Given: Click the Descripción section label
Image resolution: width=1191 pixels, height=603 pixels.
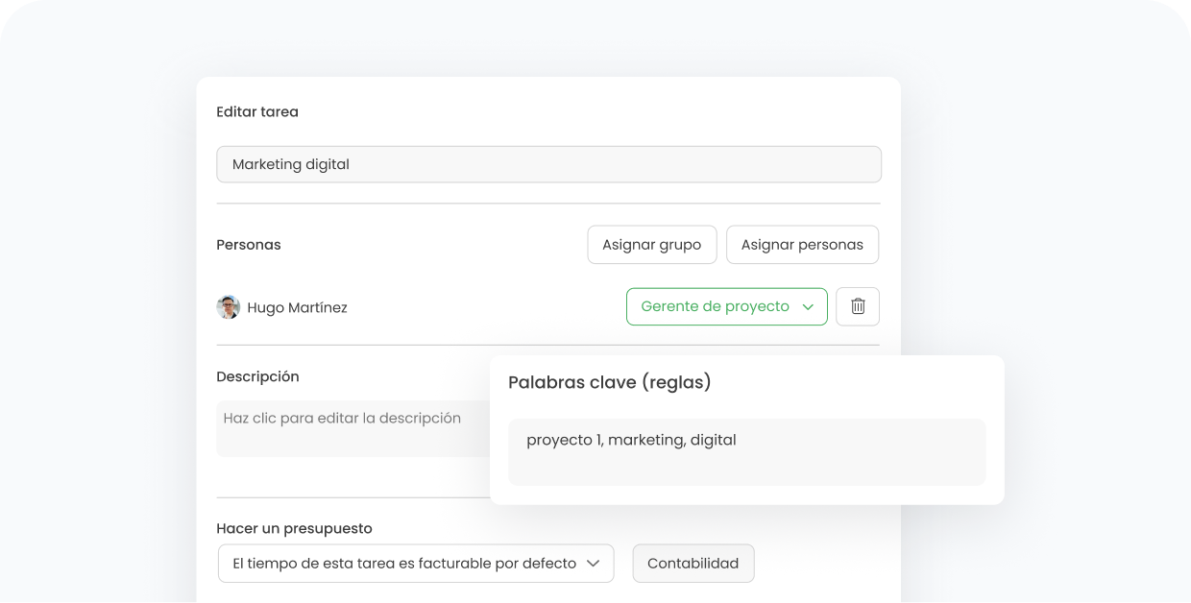Looking at the screenshot, I should pyautogui.click(x=257, y=376).
